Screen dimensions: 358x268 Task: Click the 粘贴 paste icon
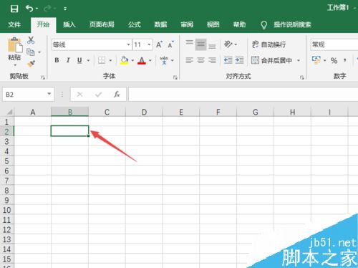click(15, 45)
